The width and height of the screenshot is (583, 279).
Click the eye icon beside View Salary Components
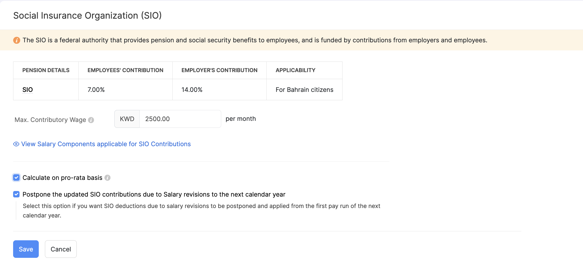pyautogui.click(x=16, y=144)
